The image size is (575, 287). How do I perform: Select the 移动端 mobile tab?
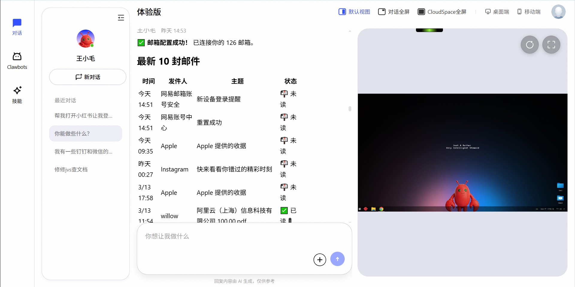tap(529, 12)
